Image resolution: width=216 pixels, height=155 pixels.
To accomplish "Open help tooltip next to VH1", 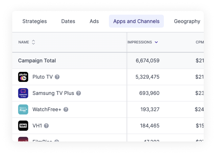I will coord(46,126).
